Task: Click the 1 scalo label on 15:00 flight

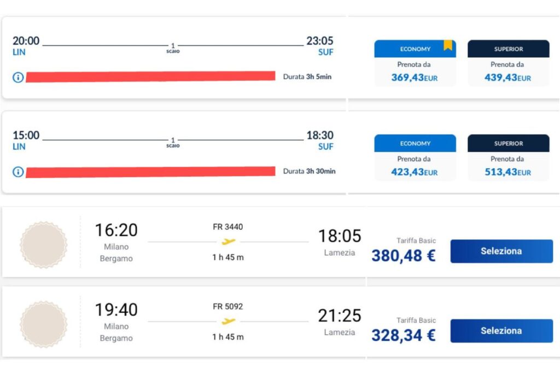Action: pos(173,143)
